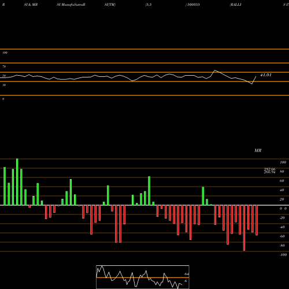The height and width of the screenshot is (289, 289).
Task: Click the -100 label on MR histogram axis
Action: 283,255
